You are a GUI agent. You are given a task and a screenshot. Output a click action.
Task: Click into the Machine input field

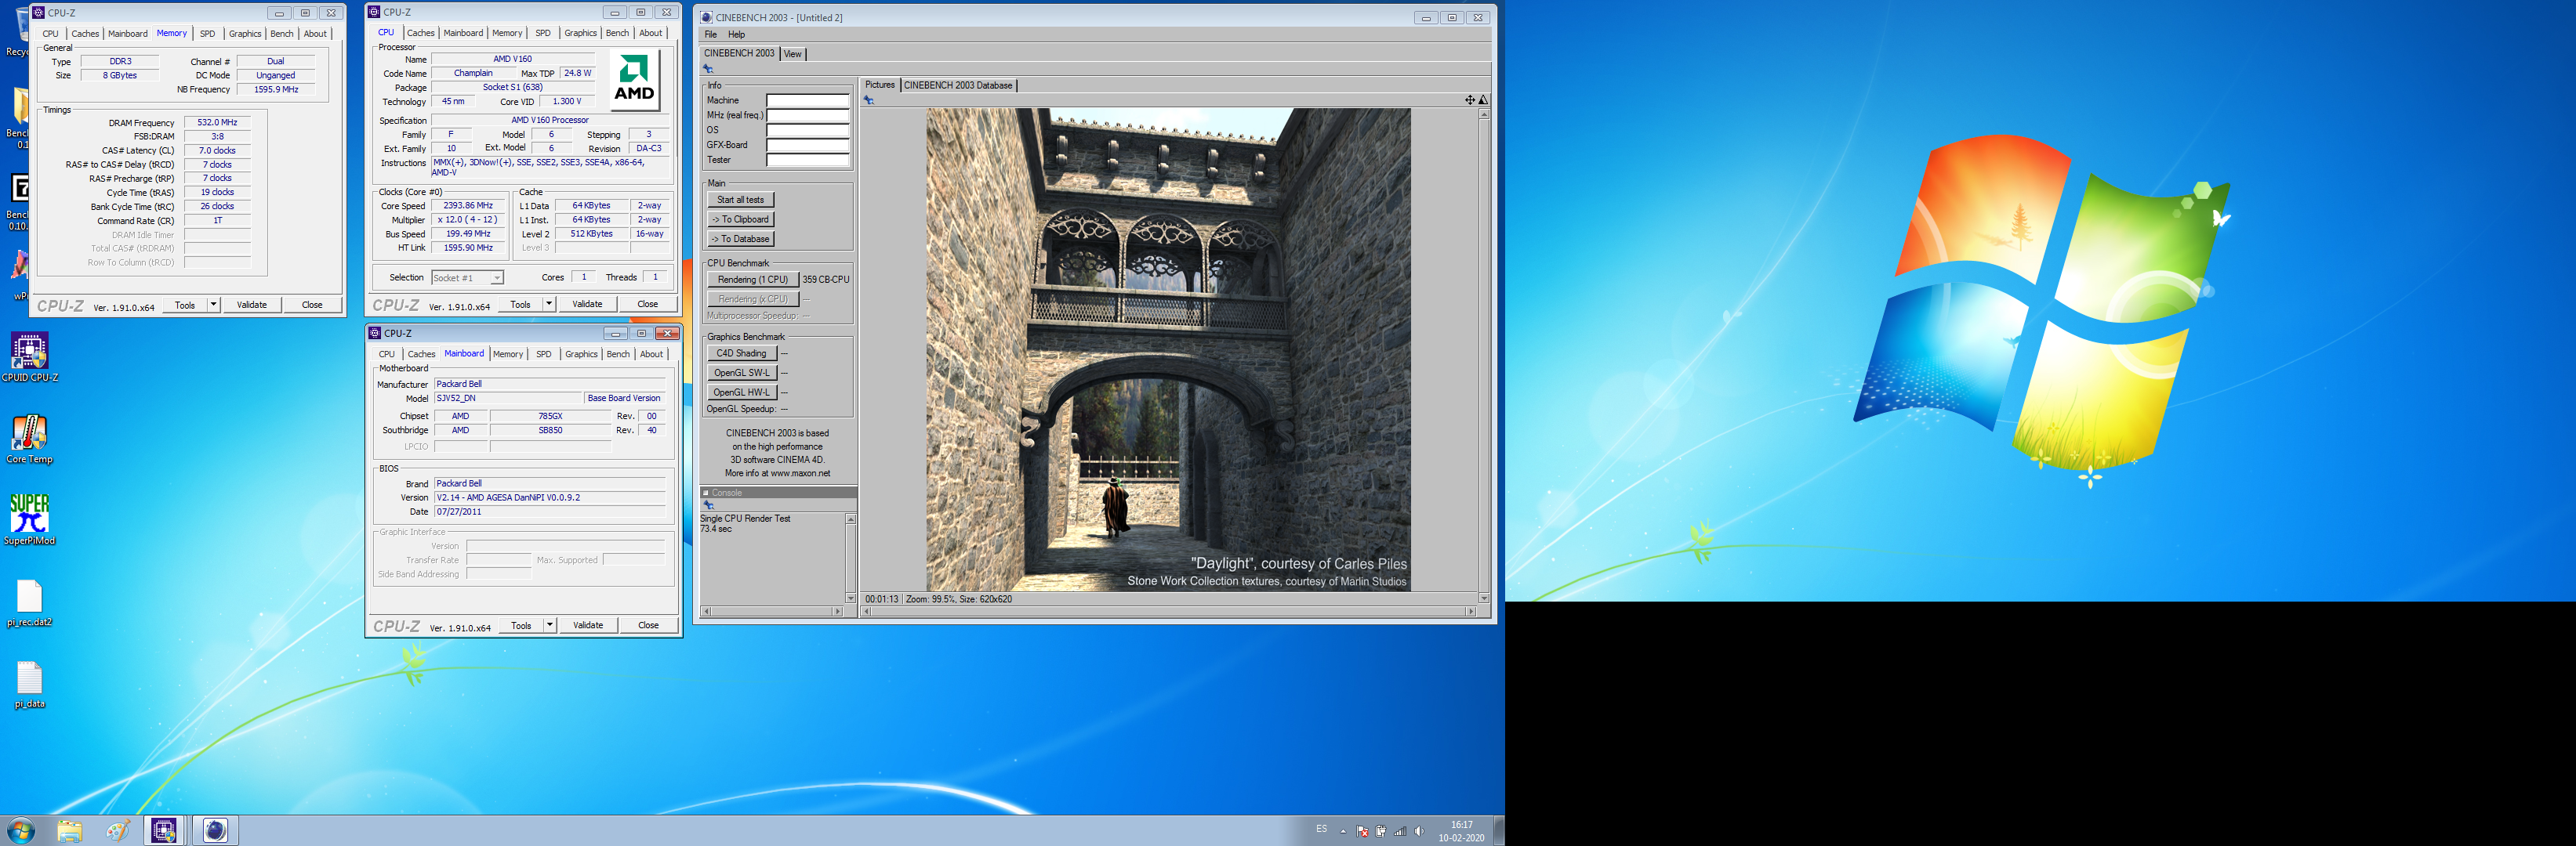tap(808, 101)
